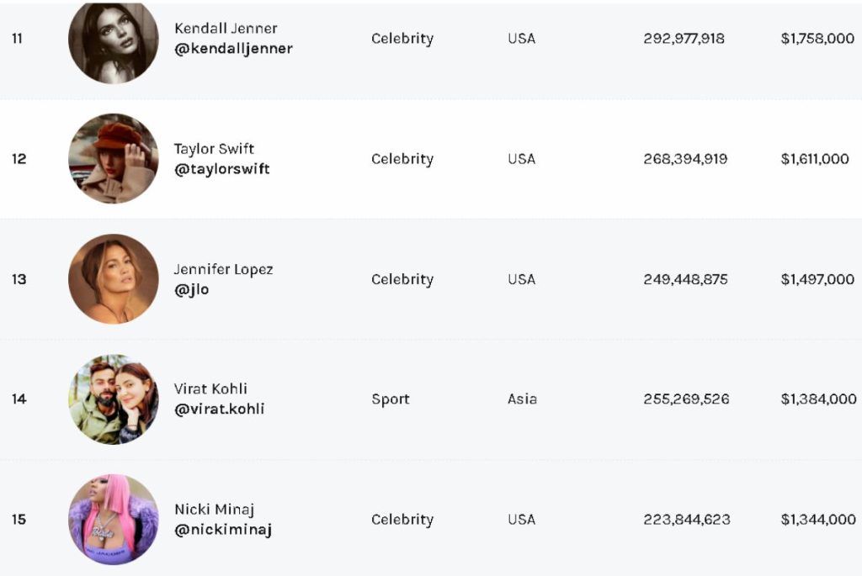Click rank number 15 in the list
Screen dimensions: 862x576
19,520
